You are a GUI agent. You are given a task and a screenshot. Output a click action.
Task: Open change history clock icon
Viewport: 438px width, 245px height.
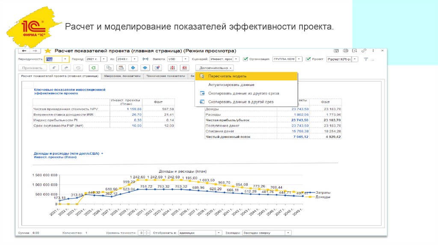78,68
